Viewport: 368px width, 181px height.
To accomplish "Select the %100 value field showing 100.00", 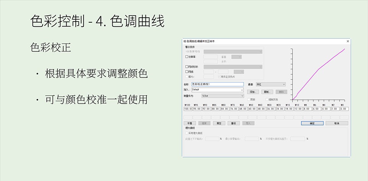I will coord(188,109).
